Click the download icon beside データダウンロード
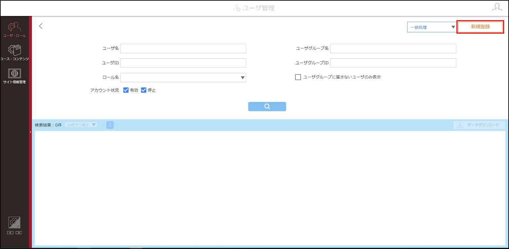The image size is (509, 249). (x=460, y=125)
